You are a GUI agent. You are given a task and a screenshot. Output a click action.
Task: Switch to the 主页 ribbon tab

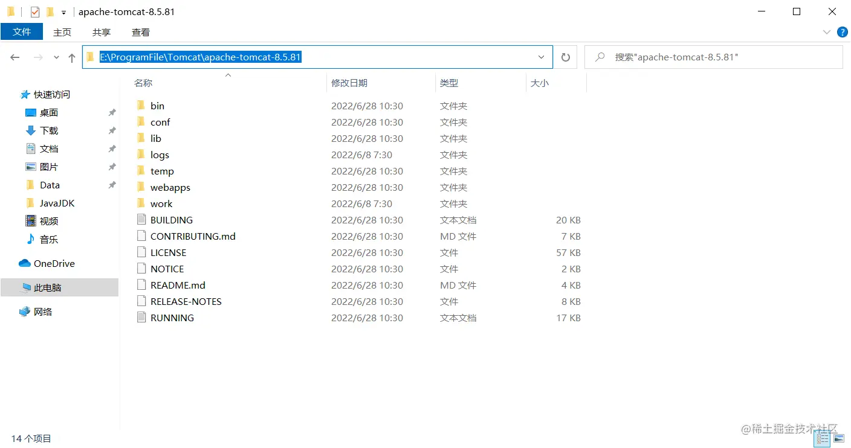point(62,33)
